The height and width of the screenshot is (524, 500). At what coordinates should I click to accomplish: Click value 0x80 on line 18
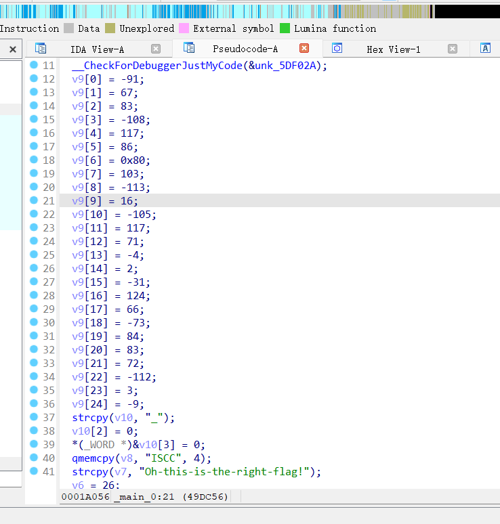click(133, 160)
